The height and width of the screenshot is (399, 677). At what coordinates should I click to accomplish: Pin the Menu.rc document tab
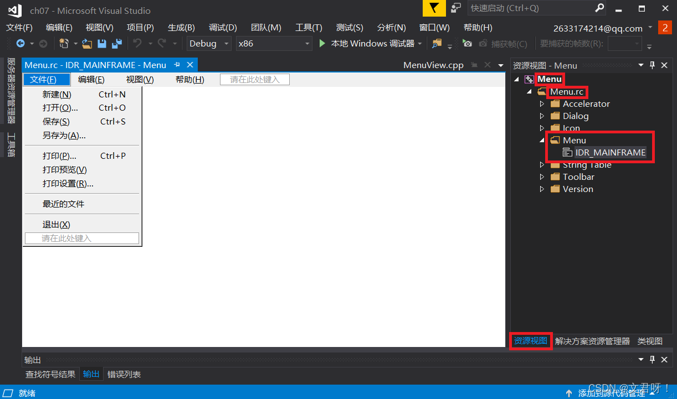coord(177,65)
